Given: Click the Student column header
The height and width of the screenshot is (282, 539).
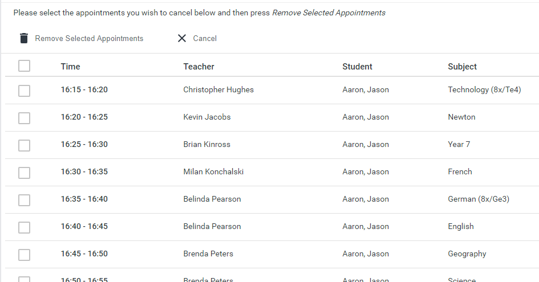Looking at the screenshot, I should [357, 67].
